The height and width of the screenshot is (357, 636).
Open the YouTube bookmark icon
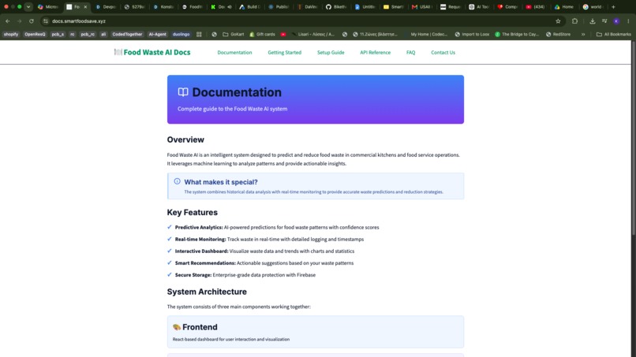coord(283,35)
